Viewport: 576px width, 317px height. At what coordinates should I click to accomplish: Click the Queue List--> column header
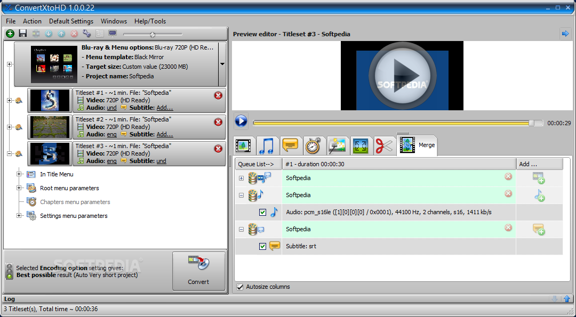tap(259, 164)
